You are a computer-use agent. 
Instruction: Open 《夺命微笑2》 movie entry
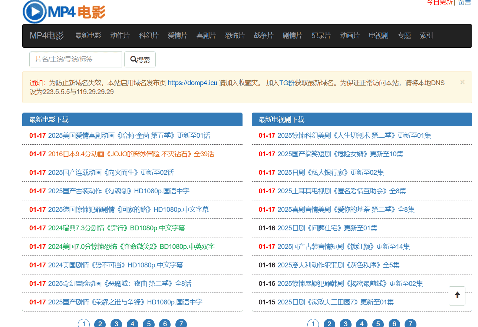click(x=131, y=247)
